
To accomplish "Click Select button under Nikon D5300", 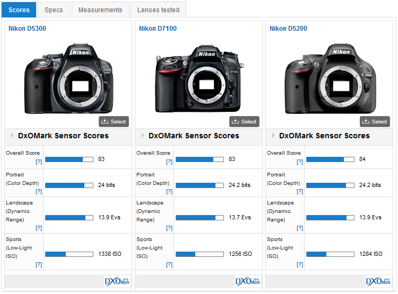I will [x=114, y=121].
